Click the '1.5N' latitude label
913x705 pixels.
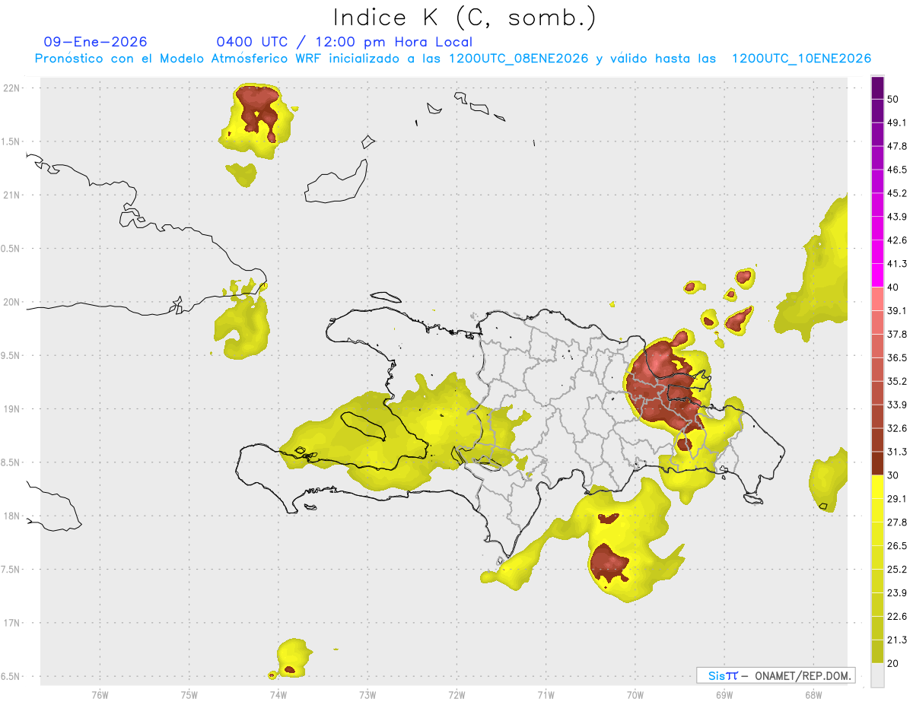(x=11, y=141)
